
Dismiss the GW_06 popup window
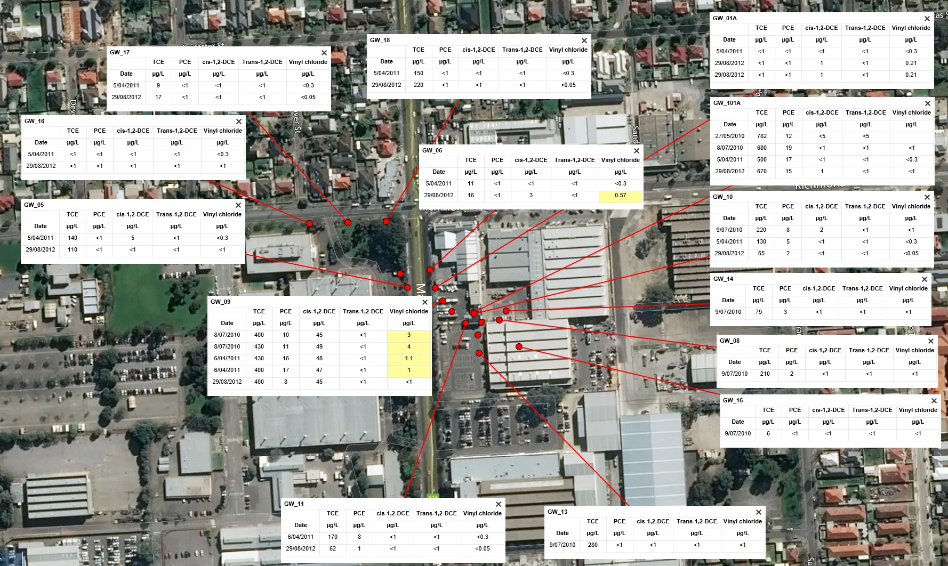[637, 151]
